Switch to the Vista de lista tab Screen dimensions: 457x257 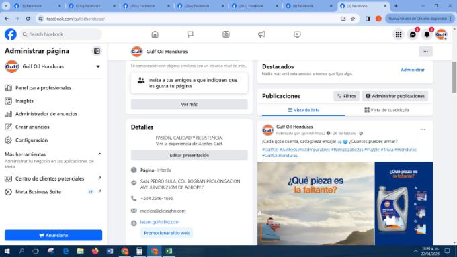pyautogui.click(x=303, y=110)
